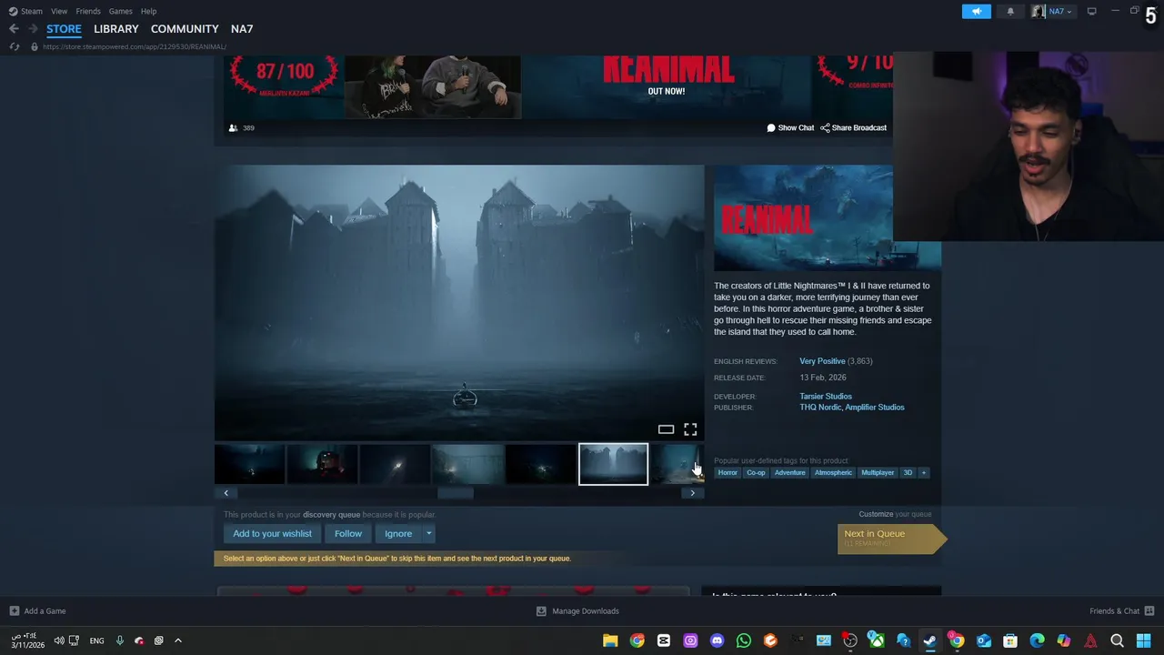Open dropdown arrow next to Ignore

[x=428, y=534]
